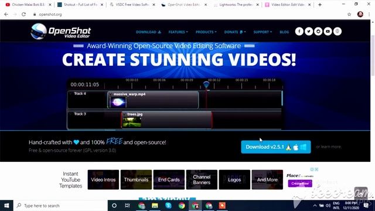Expand the DONATE dropdown menu
This screenshot has width=375, height=211.
tap(235, 32)
